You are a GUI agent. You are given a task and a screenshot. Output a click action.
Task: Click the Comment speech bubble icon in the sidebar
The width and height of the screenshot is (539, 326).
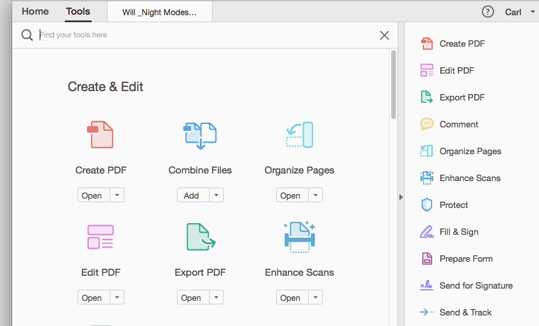(427, 124)
